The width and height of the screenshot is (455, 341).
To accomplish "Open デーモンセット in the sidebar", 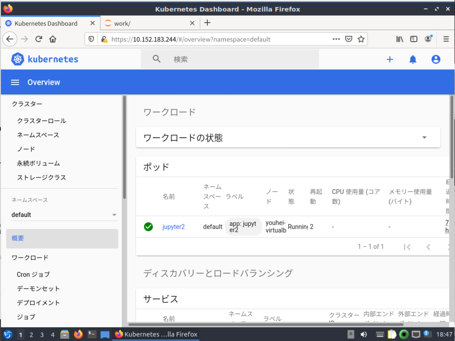I will 38,288.
